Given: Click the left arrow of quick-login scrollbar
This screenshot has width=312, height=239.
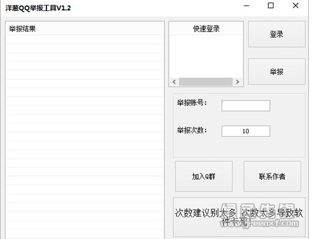Looking at the screenshot, I should [174, 82].
